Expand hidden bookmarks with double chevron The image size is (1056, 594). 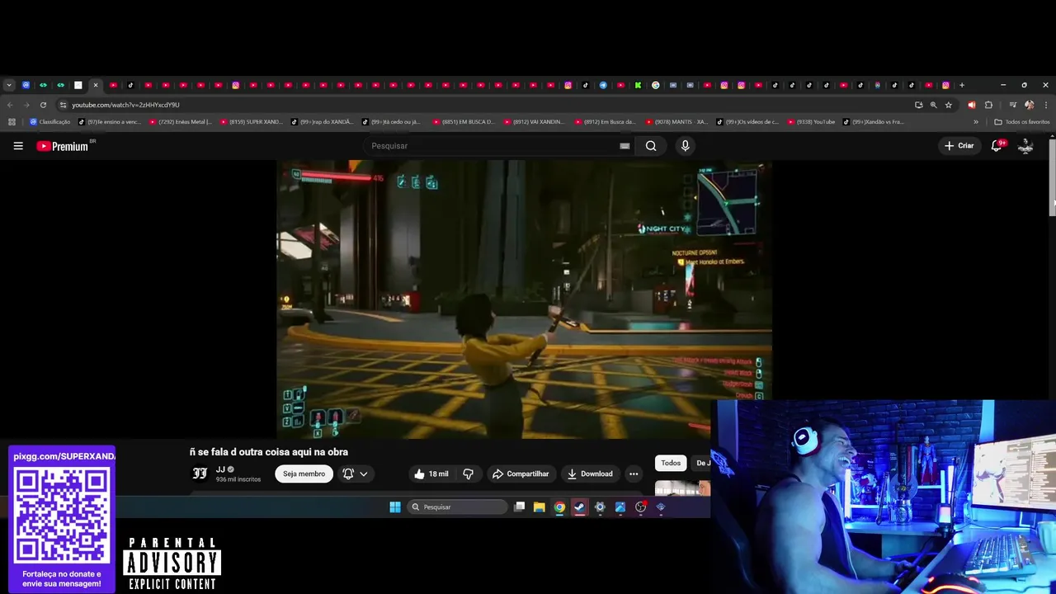[x=976, y=122]
